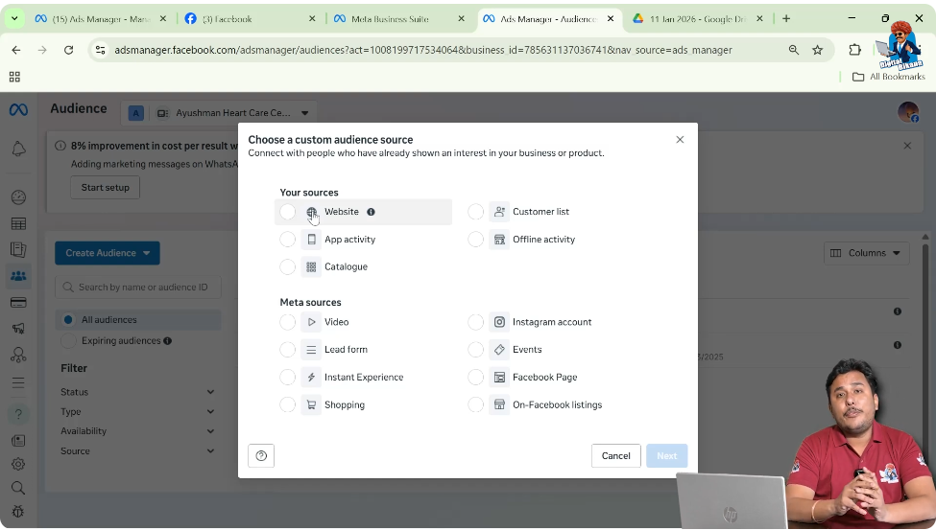Close the custom audience source dialog

pyautogui.click(x=680, y=140)
